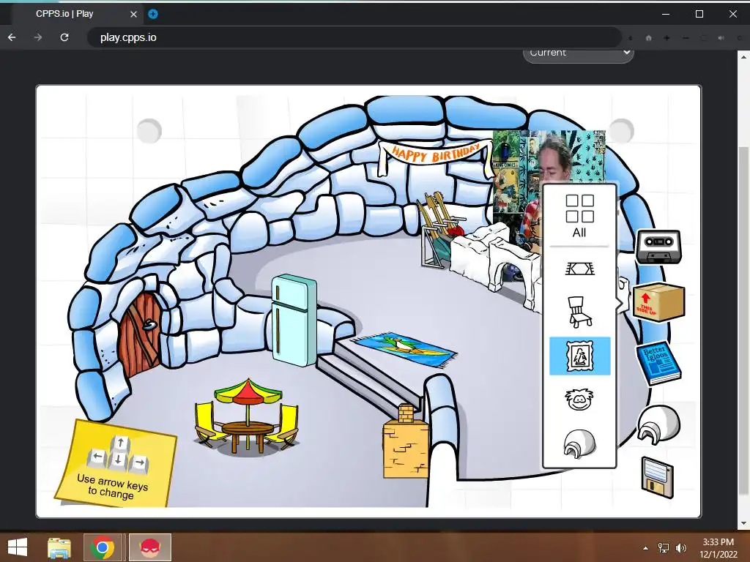
Task: Click the round button at top right
Action: tap(621, 130)
